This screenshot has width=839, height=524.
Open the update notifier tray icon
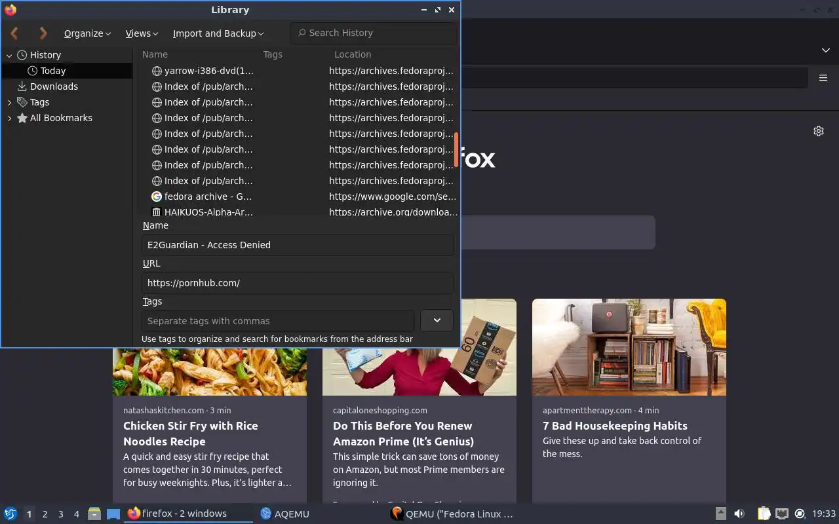[800, 514]
